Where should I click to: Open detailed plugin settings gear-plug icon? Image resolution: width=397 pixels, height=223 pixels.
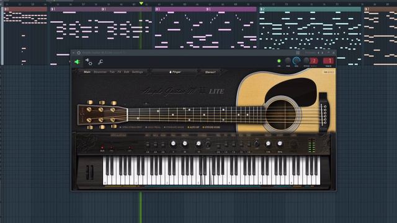coord(89,61)
